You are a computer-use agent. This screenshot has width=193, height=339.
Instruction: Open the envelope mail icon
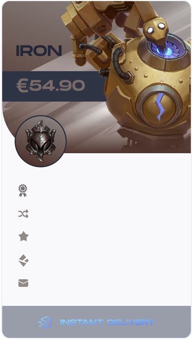tap(23, 283)
